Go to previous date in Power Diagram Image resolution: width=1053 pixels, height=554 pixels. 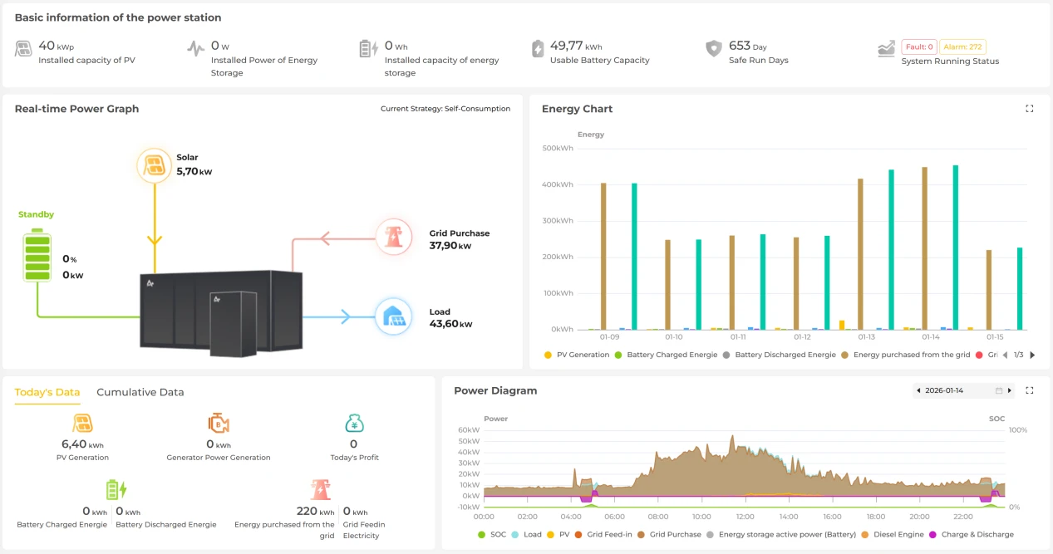[x=918, y=390]
